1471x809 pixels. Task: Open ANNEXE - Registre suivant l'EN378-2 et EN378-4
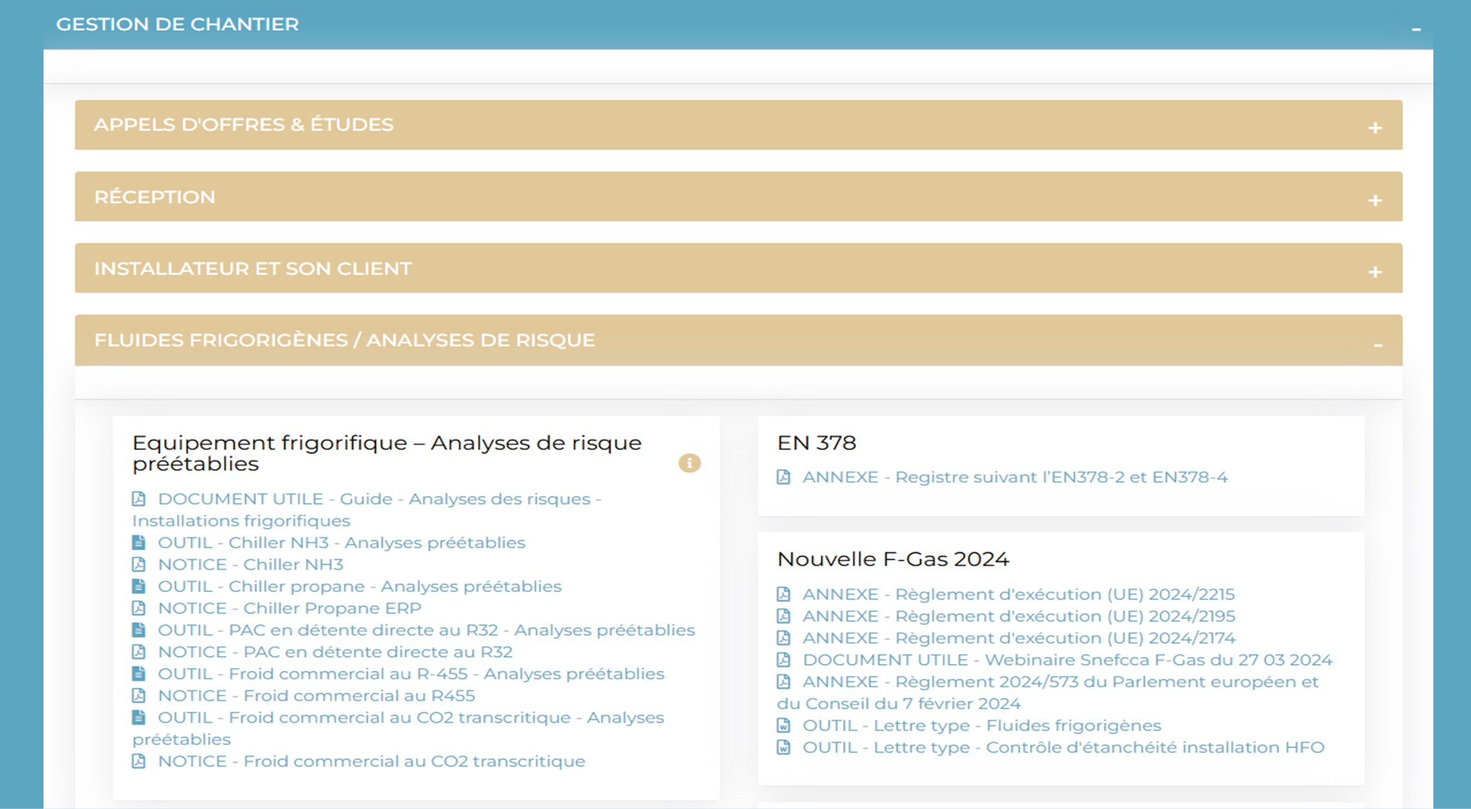[x=1015, y=477]
